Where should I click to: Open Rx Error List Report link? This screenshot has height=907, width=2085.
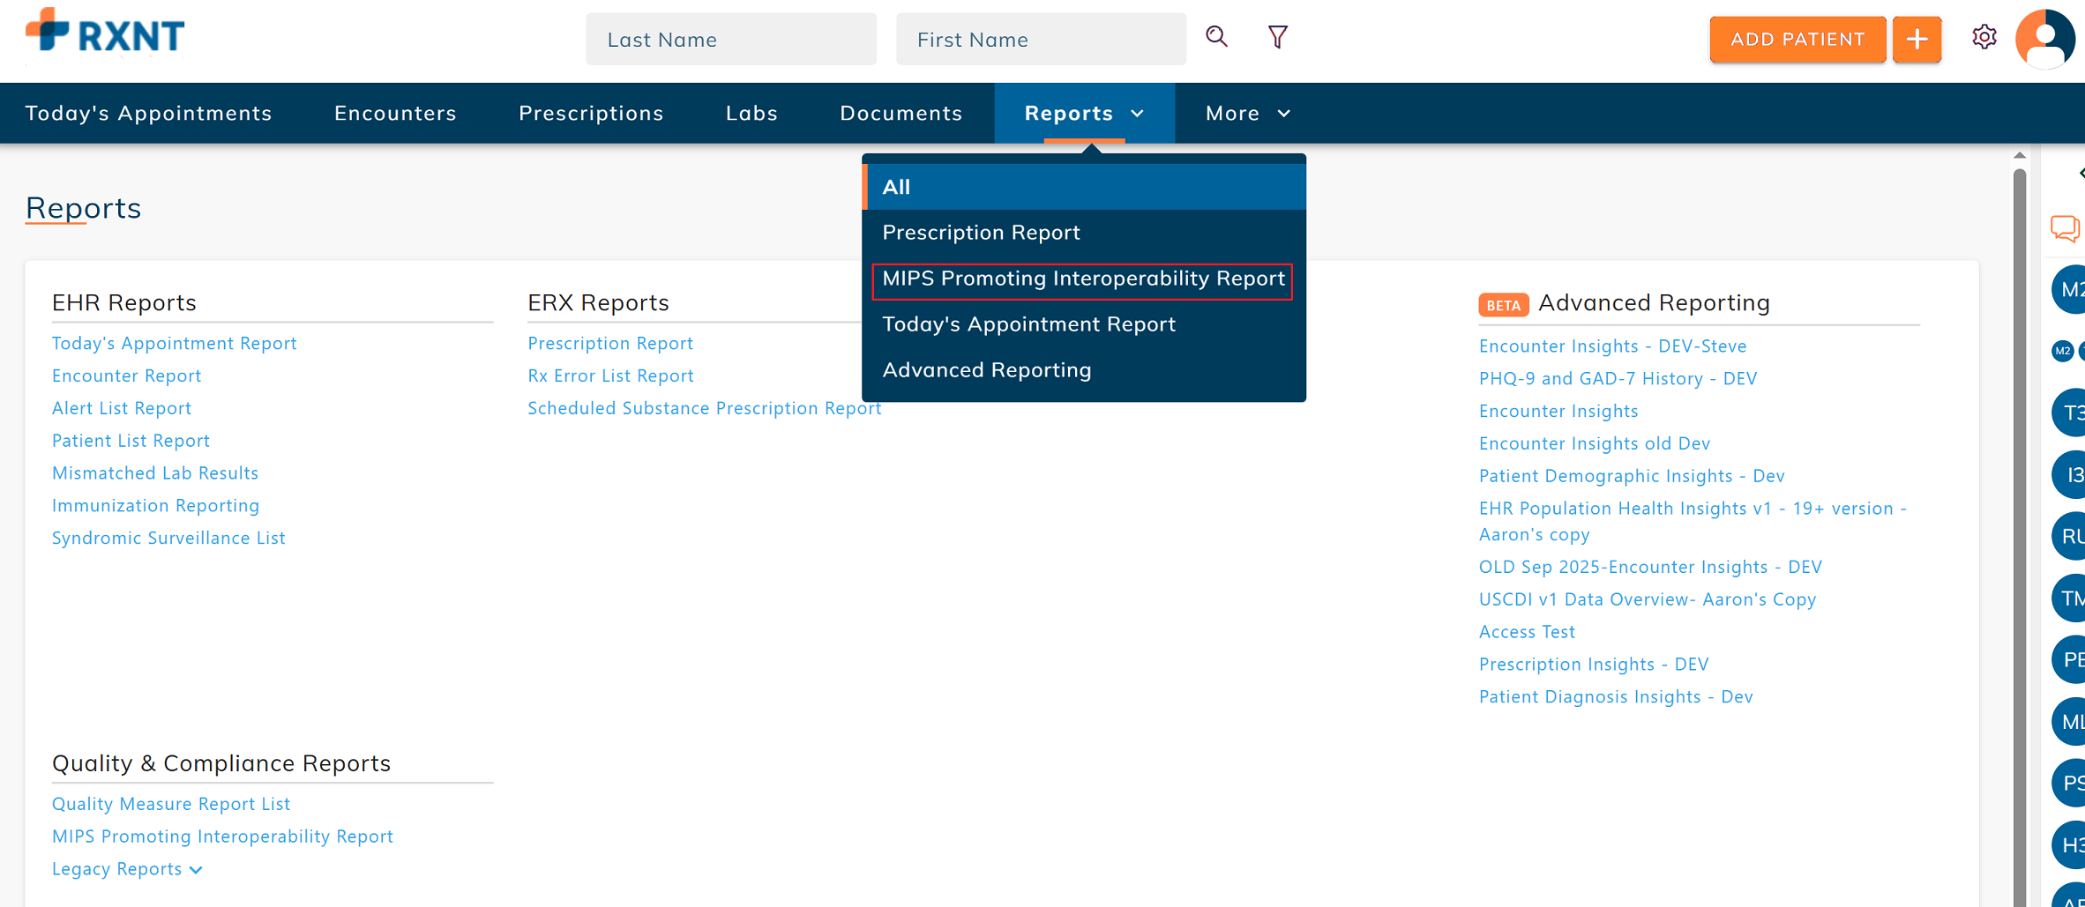coord(610,375)
